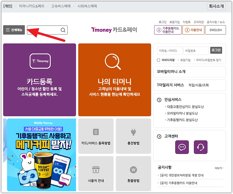
Task: Open 모바일티머니 소개 panel
Action: pyautogui.click(x=190, y=72)
